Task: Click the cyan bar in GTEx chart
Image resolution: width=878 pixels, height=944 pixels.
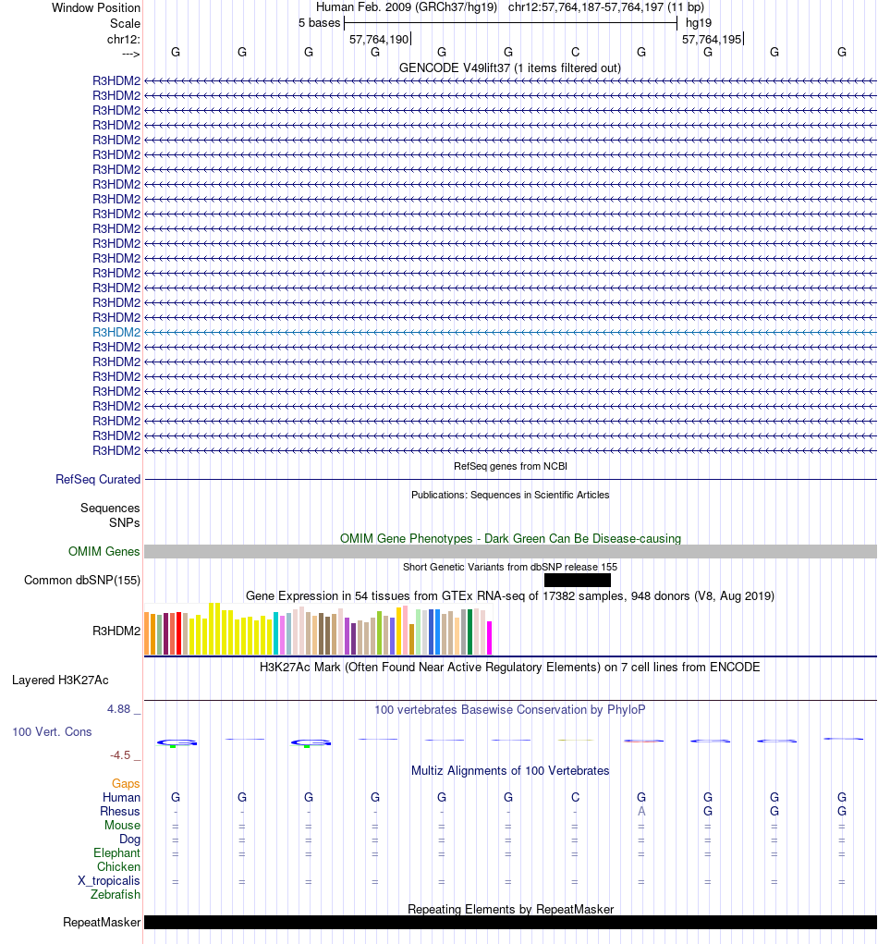Action: (x=275, y=633)
